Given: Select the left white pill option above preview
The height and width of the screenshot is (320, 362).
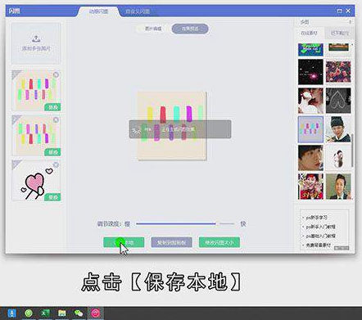Looking at the screenshot, I should click(153, 29).
